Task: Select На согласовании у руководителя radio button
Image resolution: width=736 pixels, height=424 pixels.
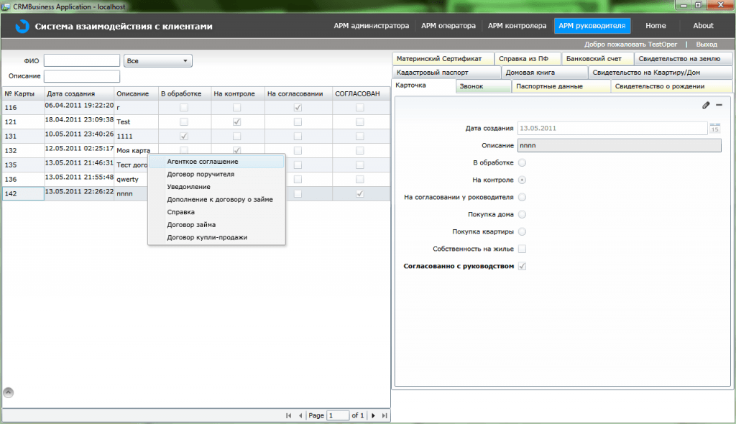Action: click(522, 197)
